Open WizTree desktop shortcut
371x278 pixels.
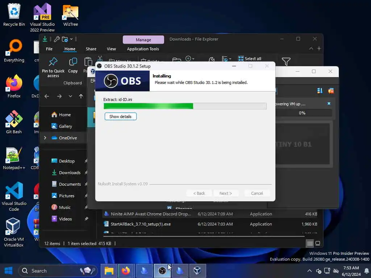point(71,15)
